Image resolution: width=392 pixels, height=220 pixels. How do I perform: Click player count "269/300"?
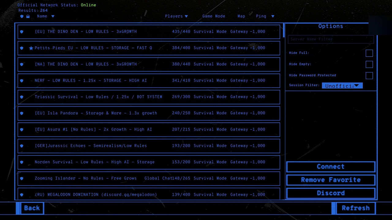[x=181, y=97]
